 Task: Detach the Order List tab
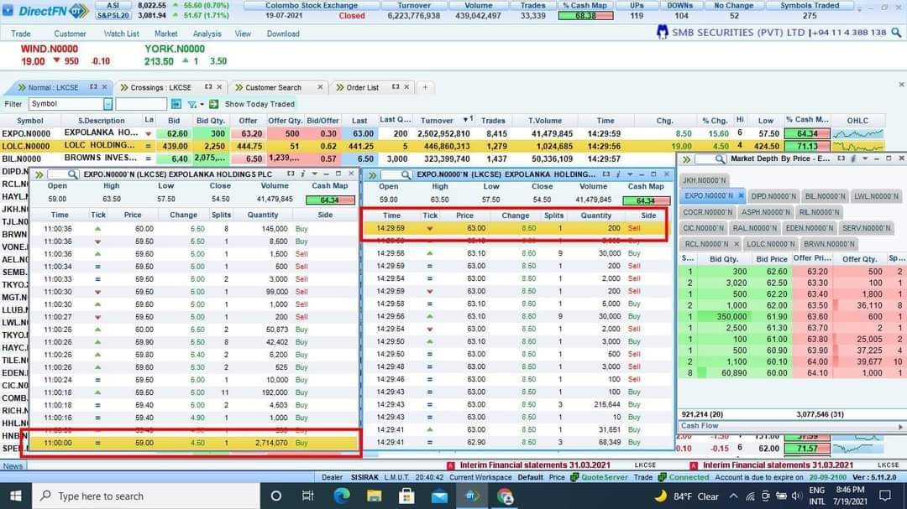(396, 86)
